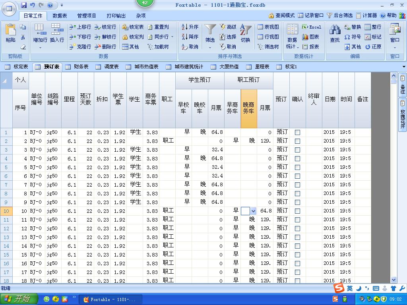
Task: Click the 删除行 delete row icon
Action: (98, 47)
